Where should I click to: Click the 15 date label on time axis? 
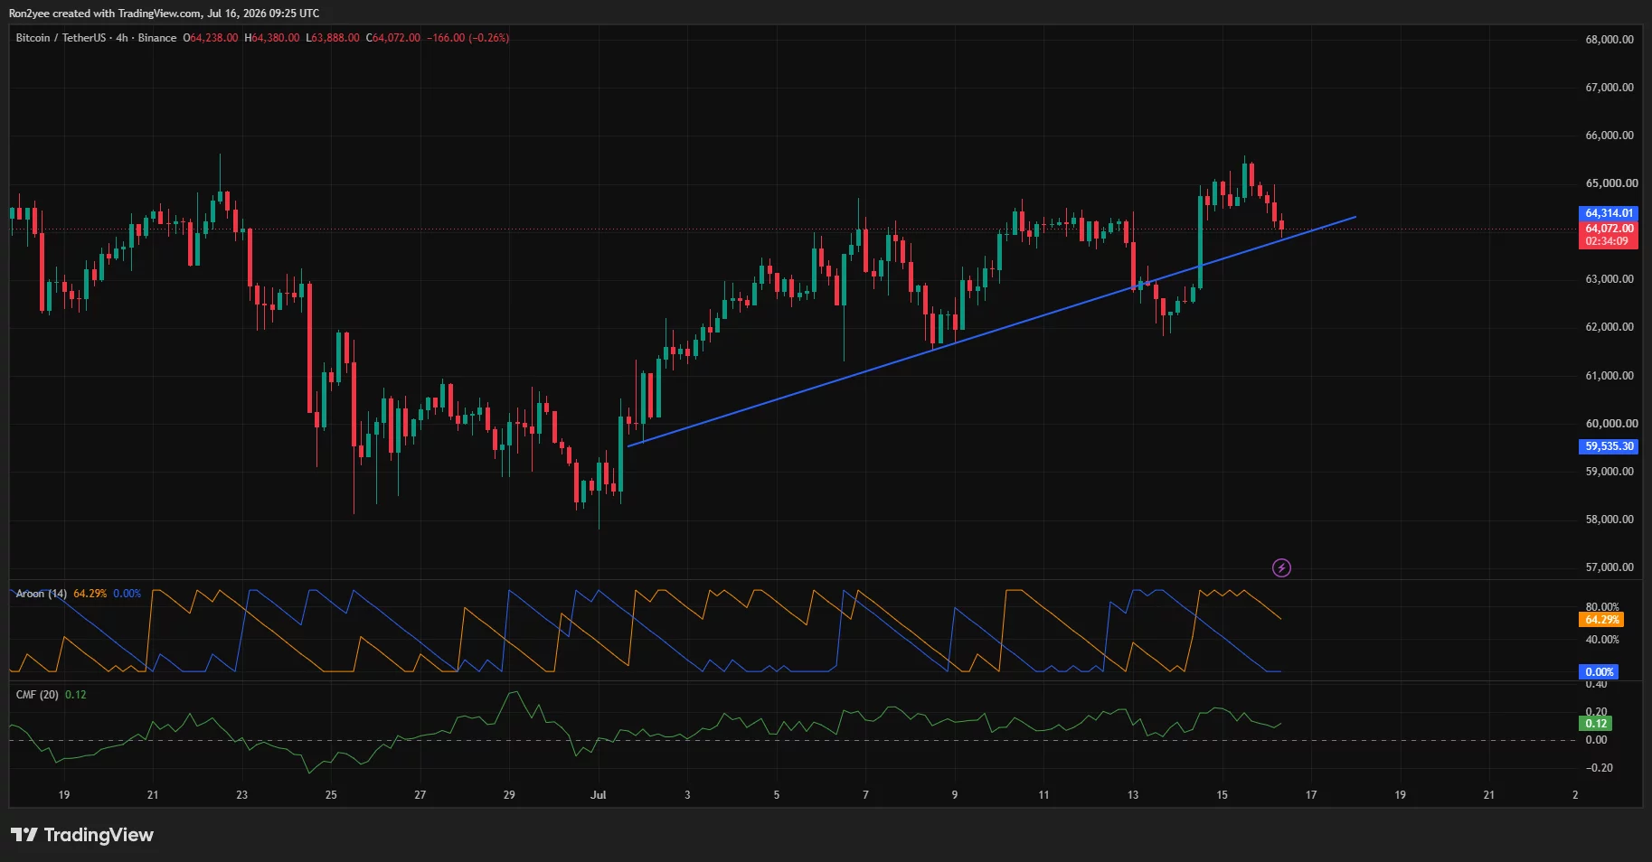pos(1222,795)
